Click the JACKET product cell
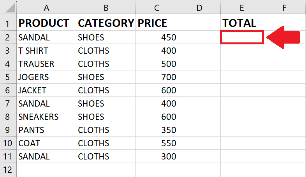The height and width of the screenshot is (177, 306). tap(46, 90)
